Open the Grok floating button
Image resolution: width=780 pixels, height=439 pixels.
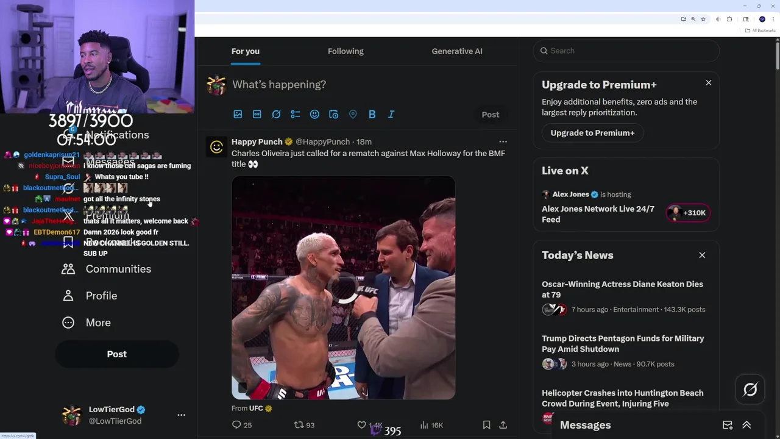coord(750,390)
